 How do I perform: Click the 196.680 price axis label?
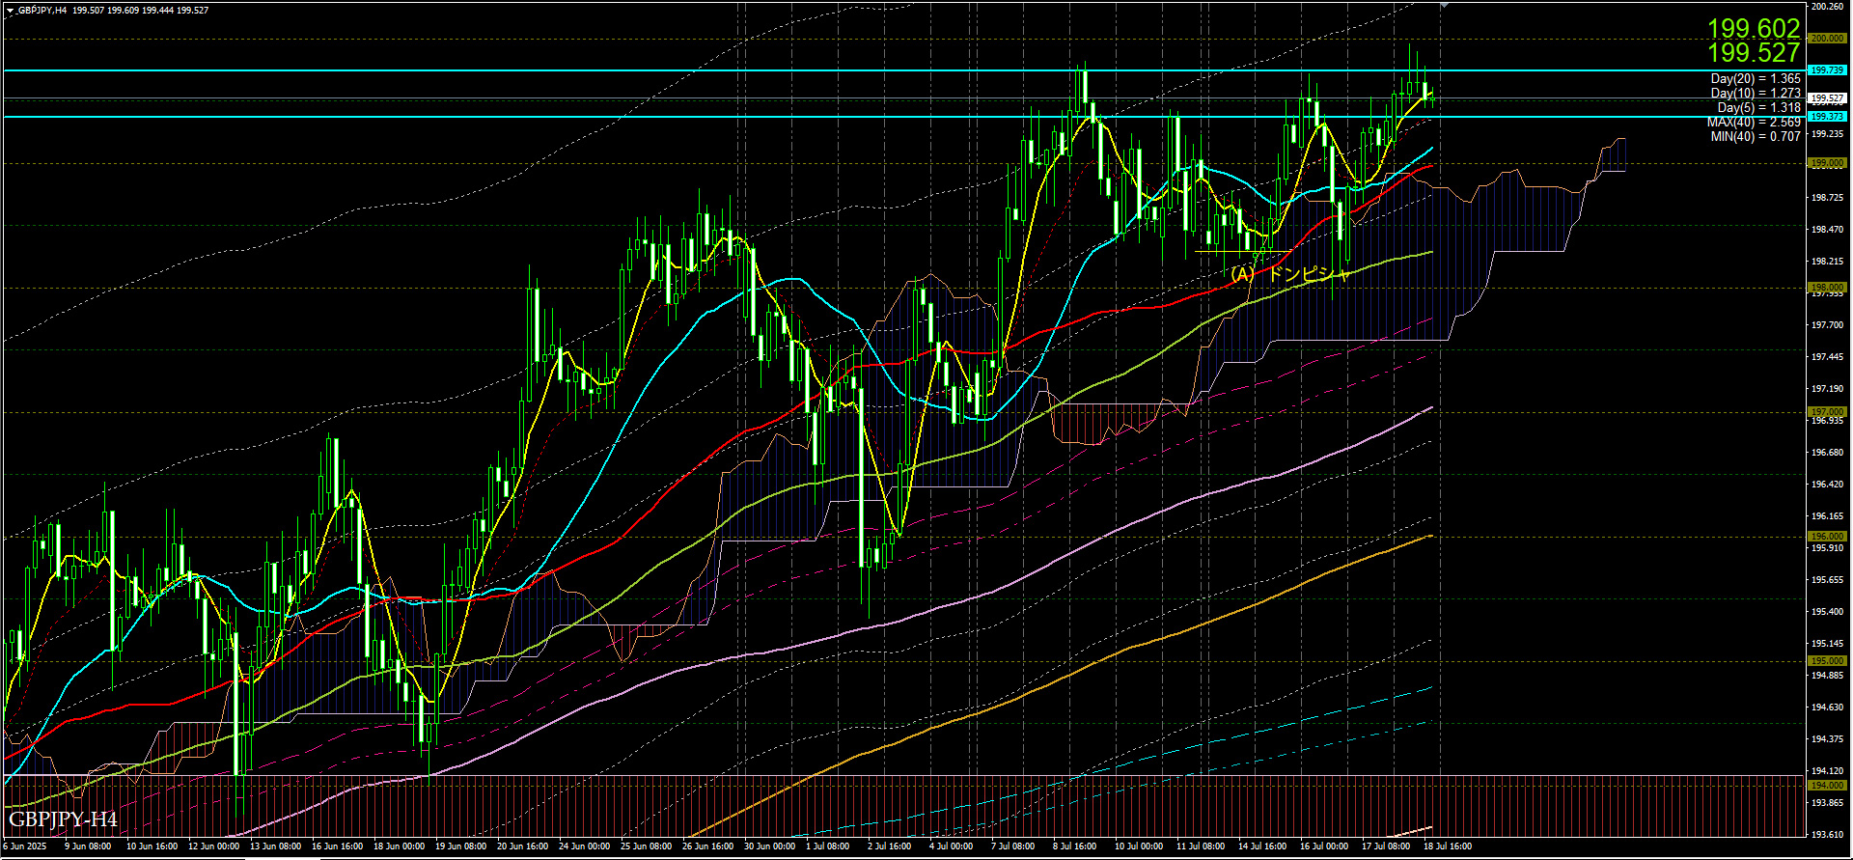1828,453
